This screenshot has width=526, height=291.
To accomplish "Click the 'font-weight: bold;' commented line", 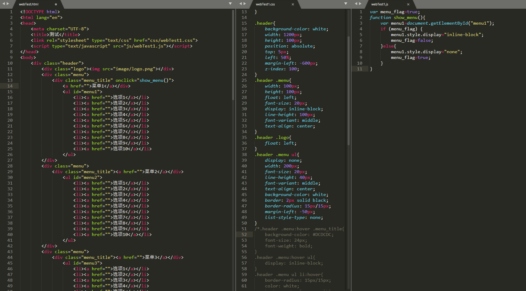I will (x=289, y=246).
